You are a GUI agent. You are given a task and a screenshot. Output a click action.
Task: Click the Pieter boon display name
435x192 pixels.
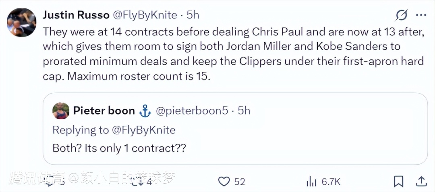point(104,111)
